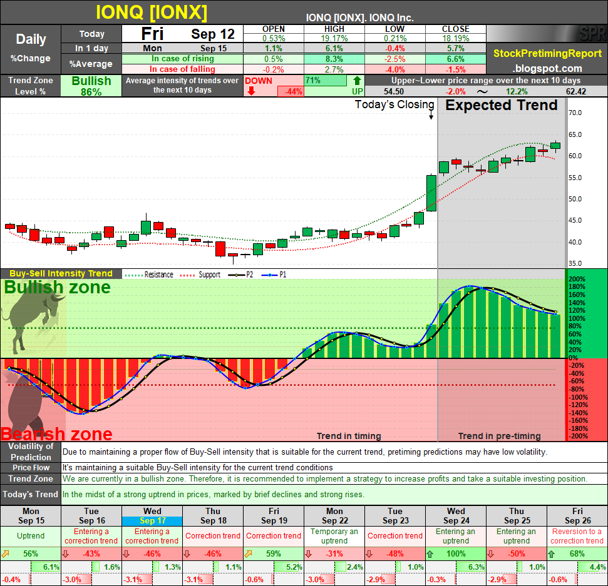608x586 pixels.
Task: Click the down arrow in Wed Sep 17 column
Action: point(126,554)
